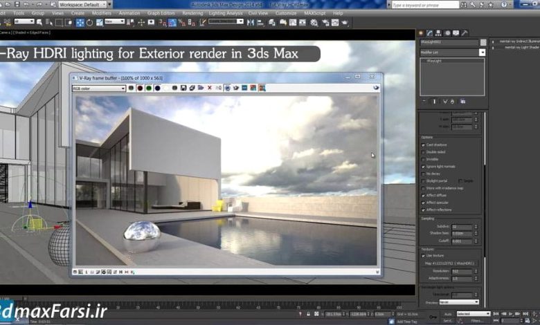This screenshot has width=540, height=325.
Task: Open the Modify panel tab icon
Action: 429,33
